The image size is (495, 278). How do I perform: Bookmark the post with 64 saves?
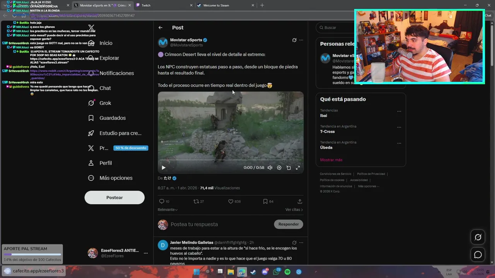point(268,202)
